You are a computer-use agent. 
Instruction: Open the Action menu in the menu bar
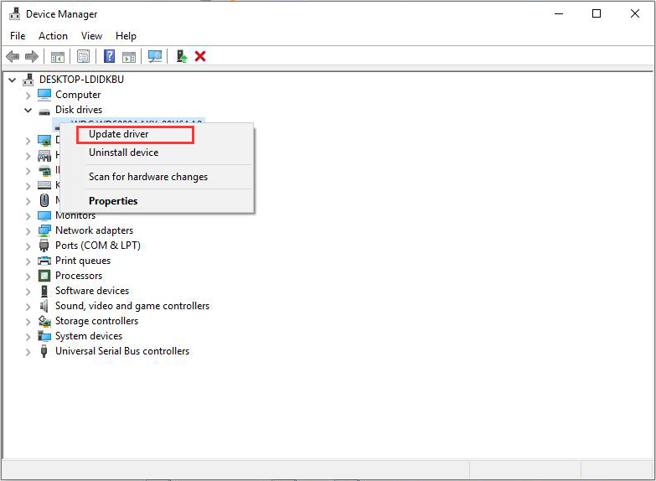53,36
